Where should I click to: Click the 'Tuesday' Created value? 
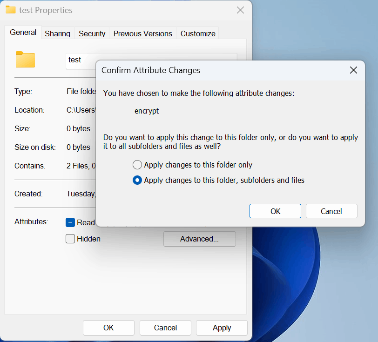81,194
